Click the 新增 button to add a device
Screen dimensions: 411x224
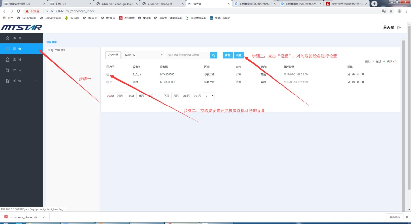(227, 55)
